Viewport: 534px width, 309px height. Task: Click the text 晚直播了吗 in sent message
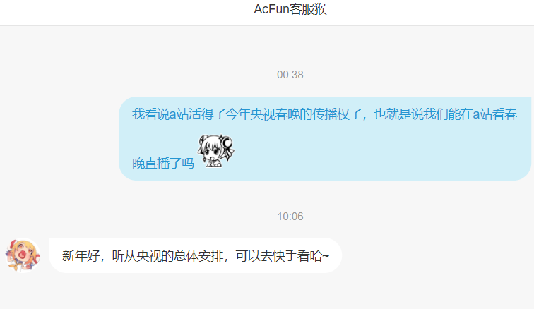(163, 164)
